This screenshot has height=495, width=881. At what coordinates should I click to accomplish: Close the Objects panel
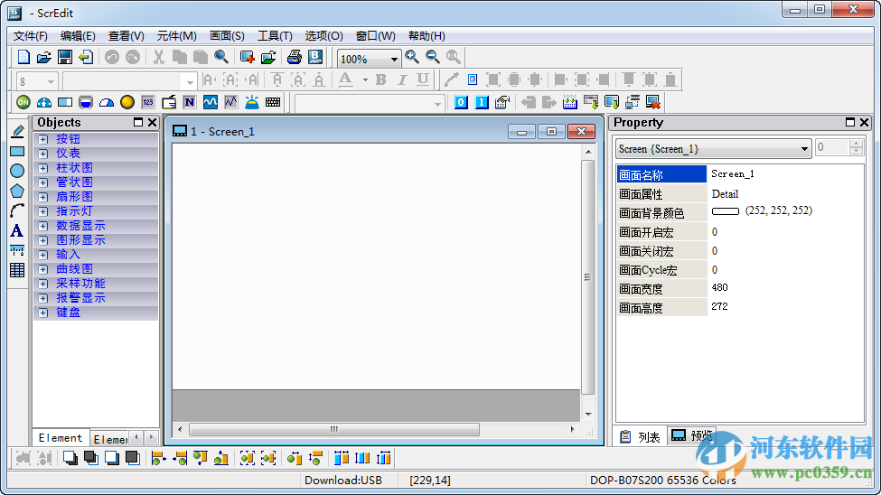[153, 123]
